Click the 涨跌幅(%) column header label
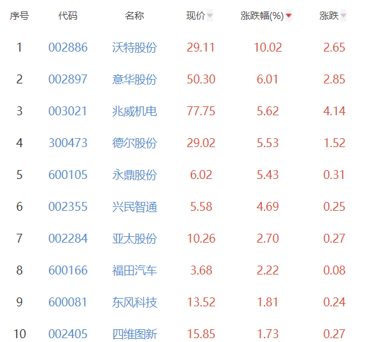Image resolution: width=365 pixels, height=342 pixels. tap(262, 16)
